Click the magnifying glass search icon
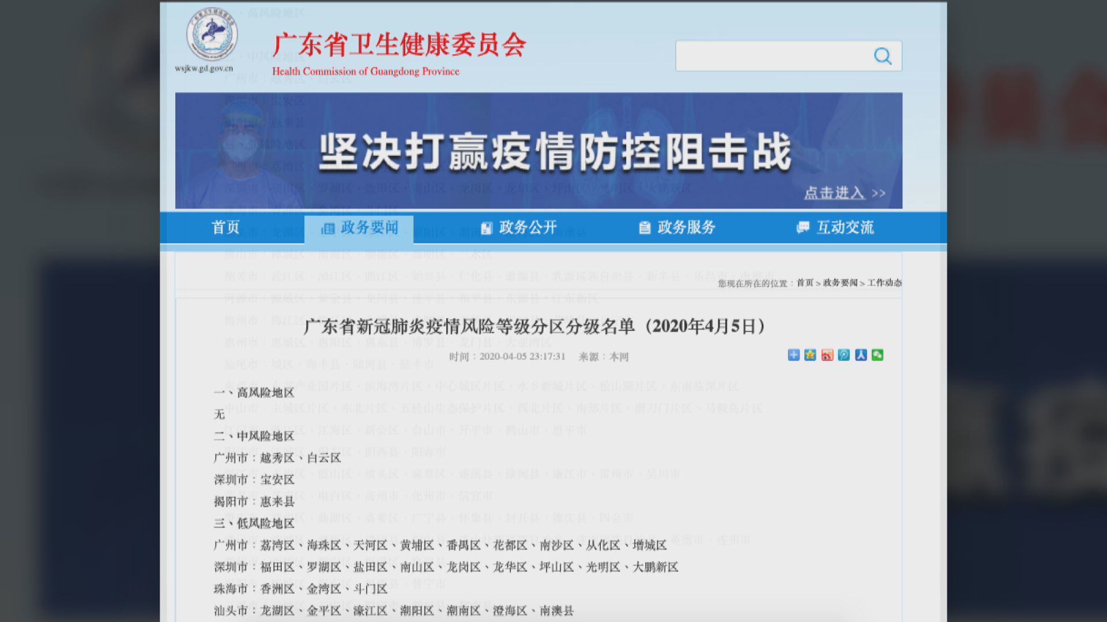 (882, 55)
